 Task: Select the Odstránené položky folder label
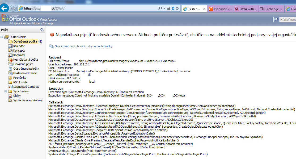tap(26, 69)
